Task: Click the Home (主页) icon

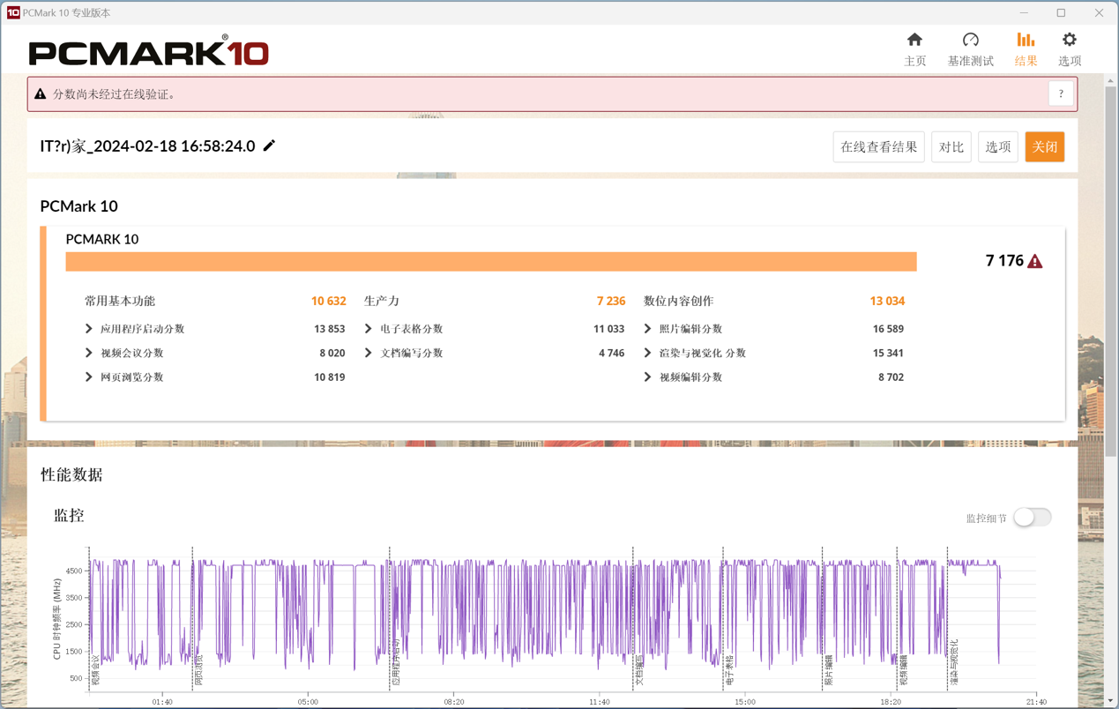Action: tap(914, 40)
